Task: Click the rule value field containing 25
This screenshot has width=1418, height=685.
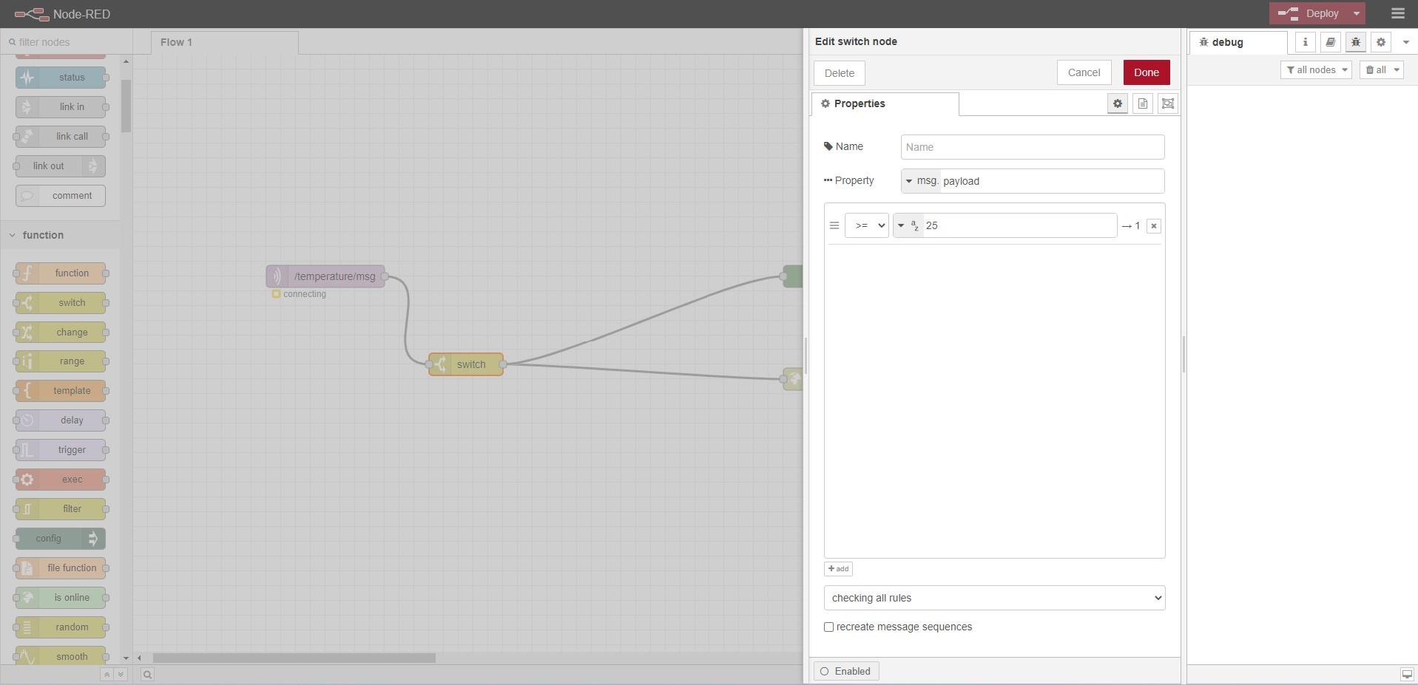Action: 1019,226
